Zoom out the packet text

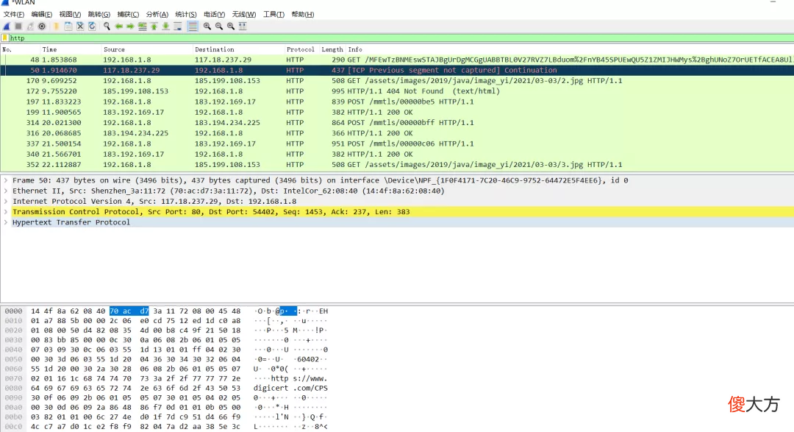point(219,26)
